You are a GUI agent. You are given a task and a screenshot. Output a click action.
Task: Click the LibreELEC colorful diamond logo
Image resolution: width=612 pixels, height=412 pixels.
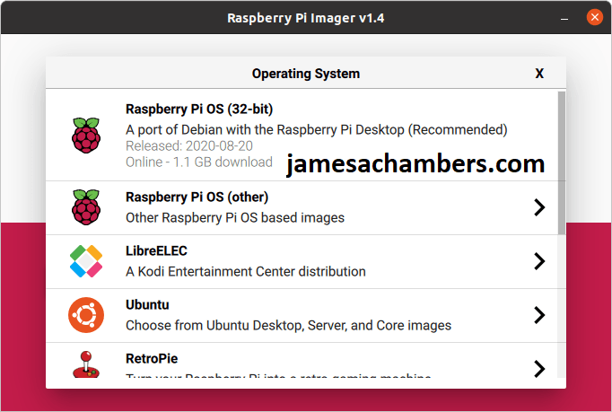pos(86,261)
